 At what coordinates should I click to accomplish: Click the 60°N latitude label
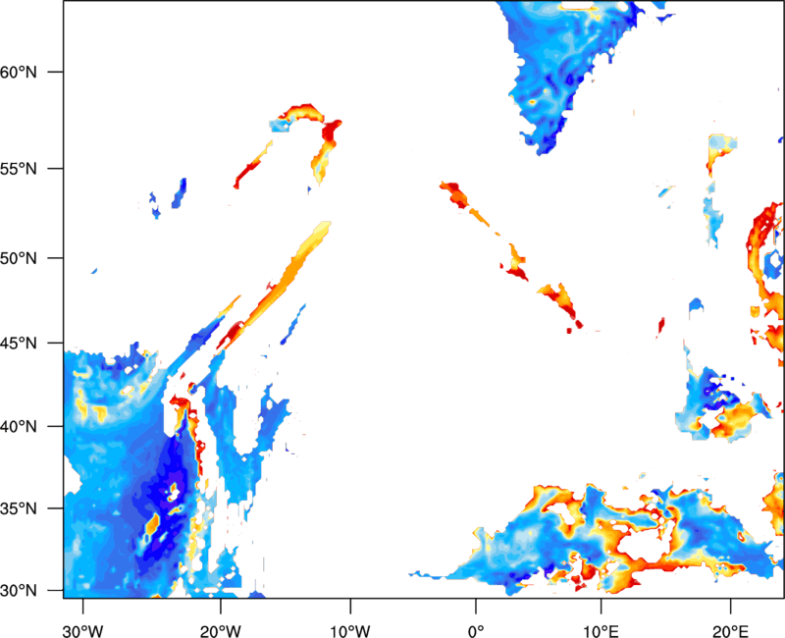point(19,72)
